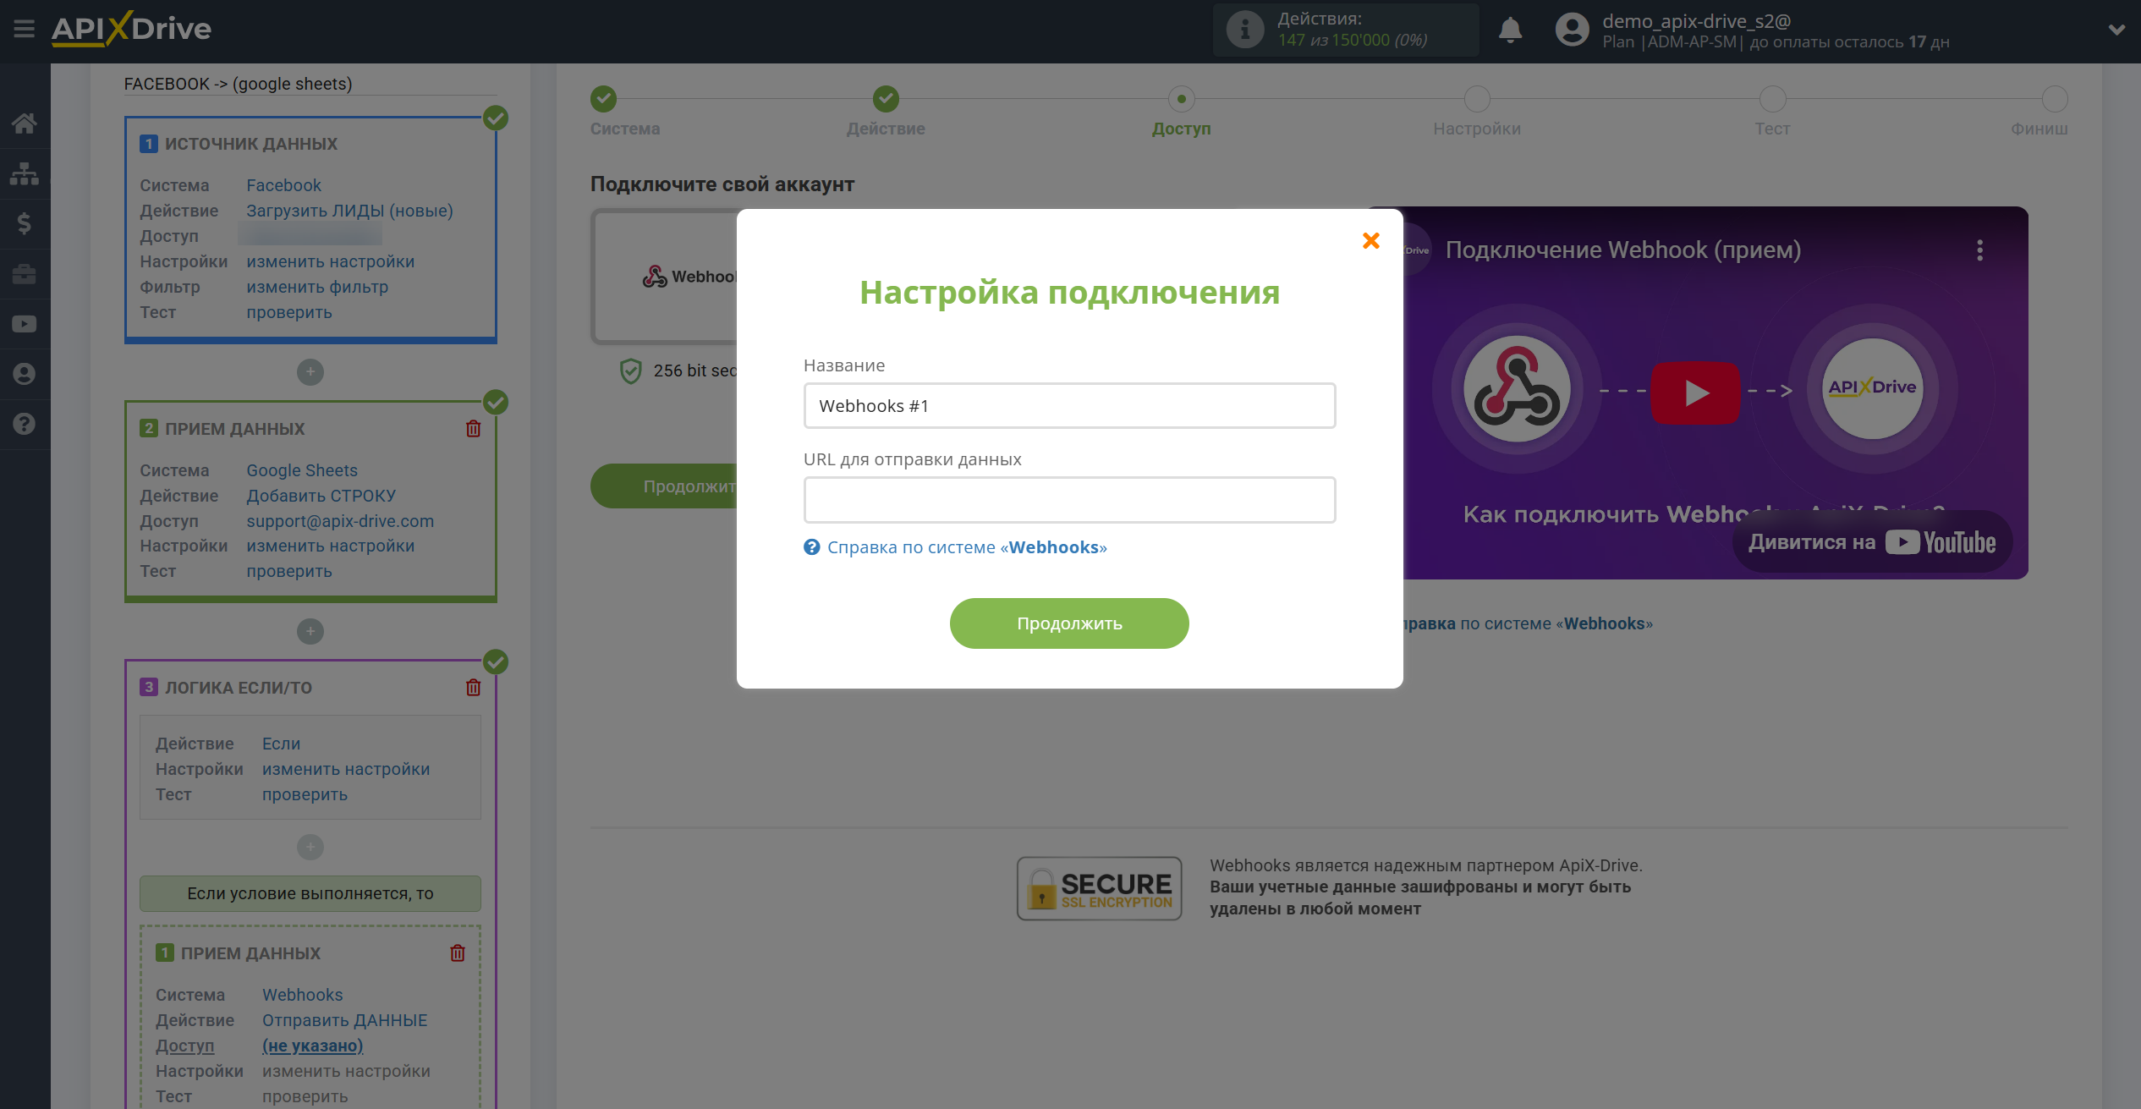Click the notifications bell icon
Viewport: 2141px width, 1109px height.
[x=1510, y=30]
